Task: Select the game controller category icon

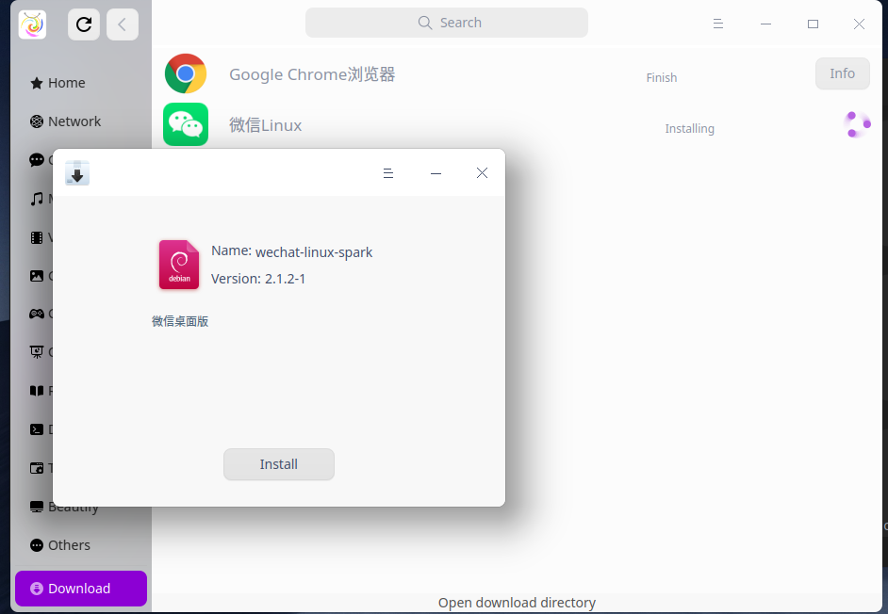Action: click(x=37, y=315)
